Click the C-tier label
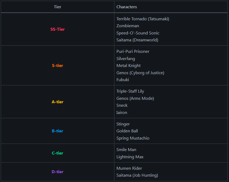The height and width of the screenshot is (182, 229). pyautogui.click(x=57, y=153)
